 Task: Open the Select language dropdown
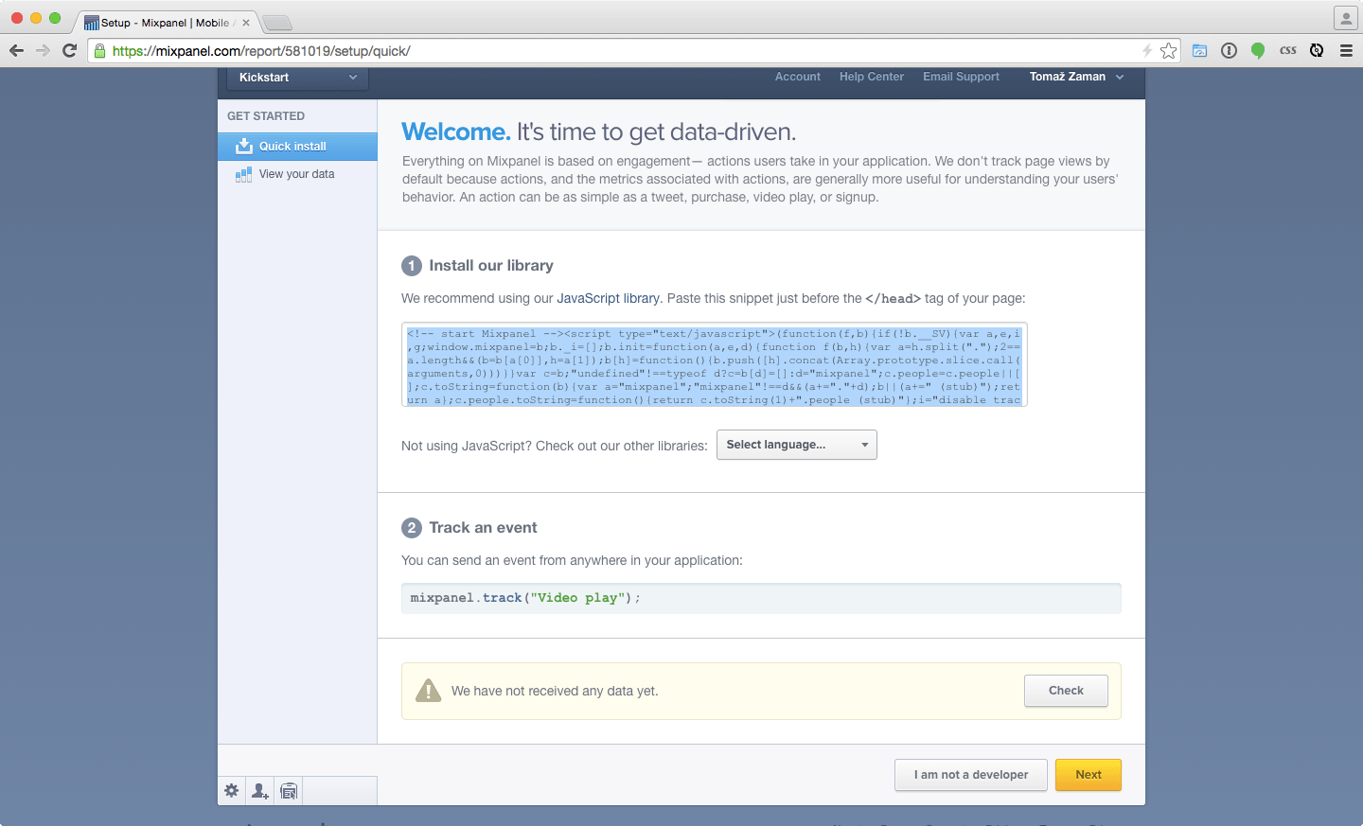coord(797,445)
